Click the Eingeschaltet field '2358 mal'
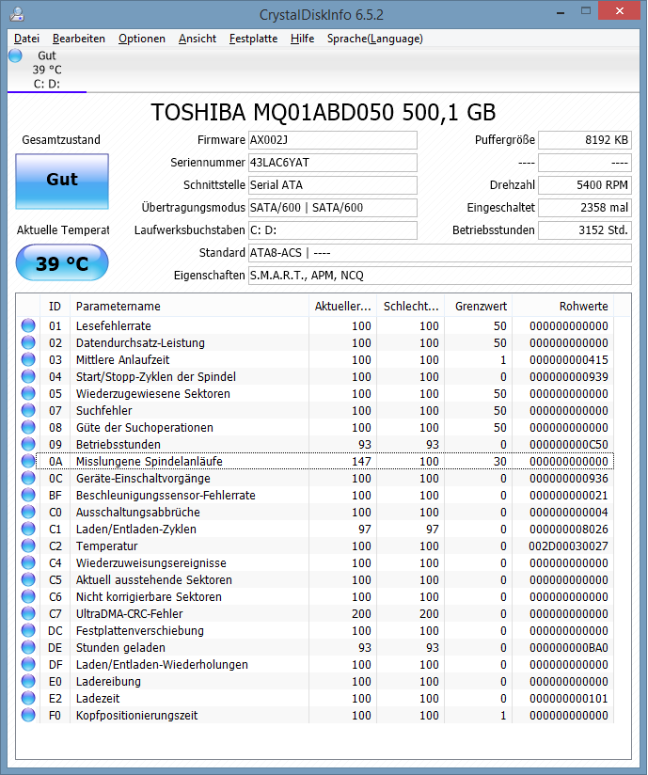Image resolution: width=648 pixels, height=775 pixels. pos(585,208)
